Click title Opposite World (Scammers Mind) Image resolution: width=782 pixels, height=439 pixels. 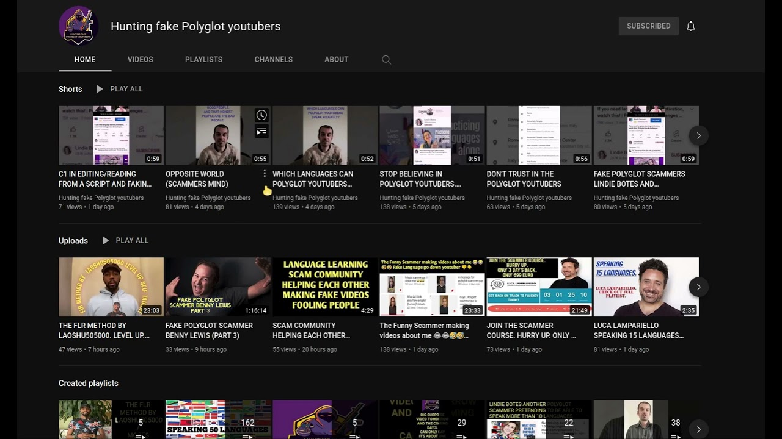197,179
